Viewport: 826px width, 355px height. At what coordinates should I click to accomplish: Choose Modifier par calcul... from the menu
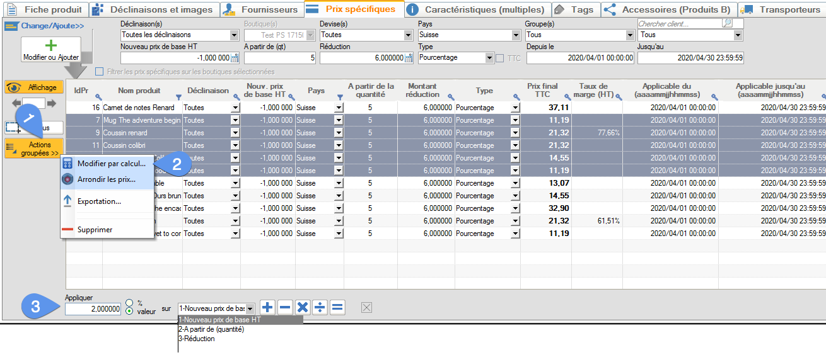coord(107,163)
